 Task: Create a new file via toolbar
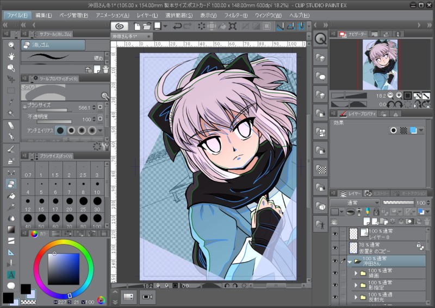click(137, 26)
